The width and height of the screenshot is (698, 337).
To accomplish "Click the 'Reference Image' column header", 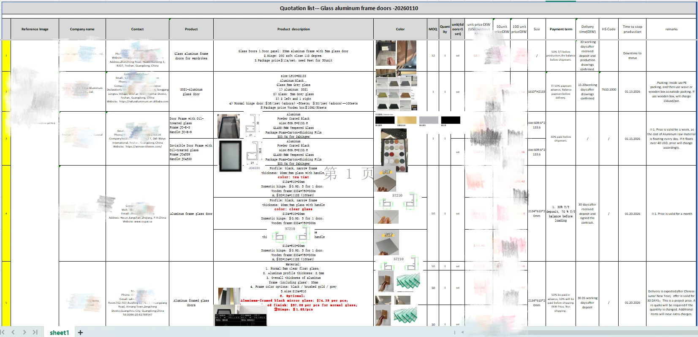I will pyautogui.click(x=35, y=29).
